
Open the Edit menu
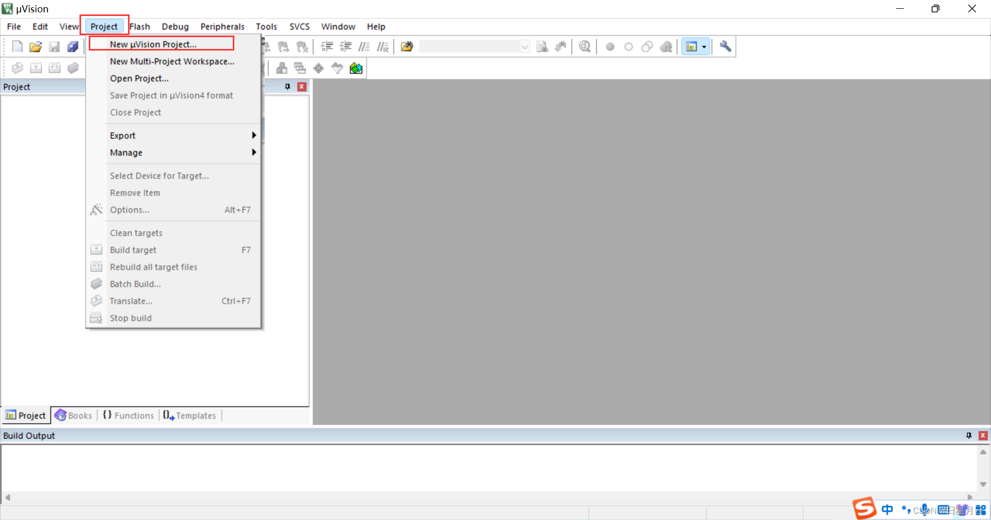pos(40,27)
